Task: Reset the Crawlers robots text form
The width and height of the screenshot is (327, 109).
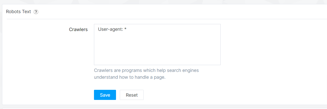Action: (132, 95)
